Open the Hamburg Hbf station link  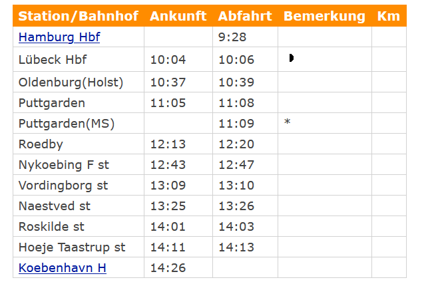[59, 37]
